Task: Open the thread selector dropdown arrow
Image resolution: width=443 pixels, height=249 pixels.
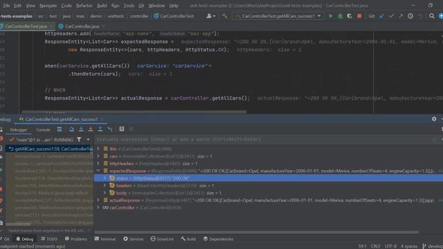Action: point(88,140)
